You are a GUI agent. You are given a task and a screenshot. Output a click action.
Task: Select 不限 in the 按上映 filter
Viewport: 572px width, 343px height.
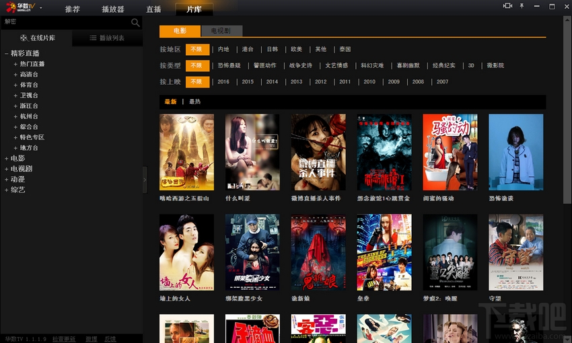pos(197,82)
